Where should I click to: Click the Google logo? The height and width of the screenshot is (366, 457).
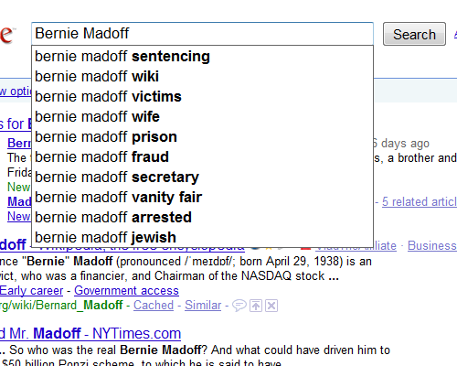pyautogui.click(x=7, y=34)
